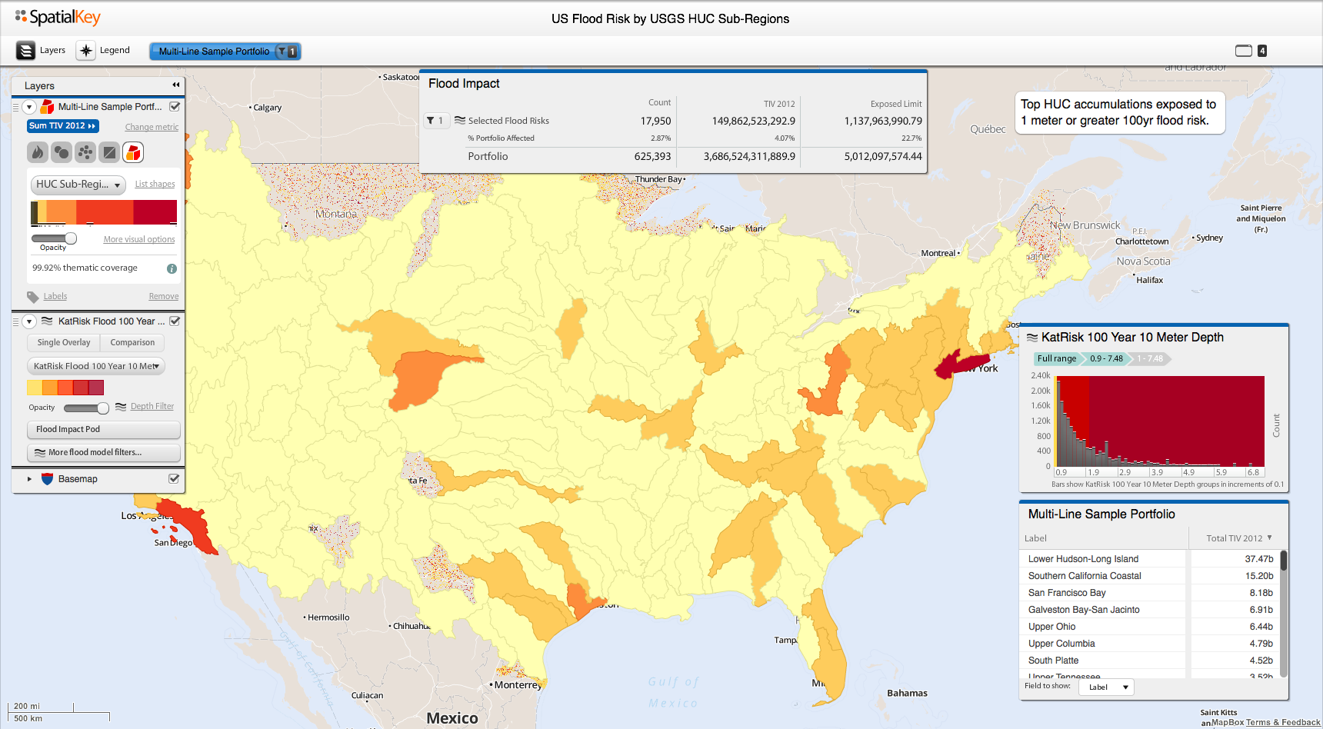The image size is (1323, 729).
Task: Click the Flood Impact filter funnel badge
Action: 435,121
